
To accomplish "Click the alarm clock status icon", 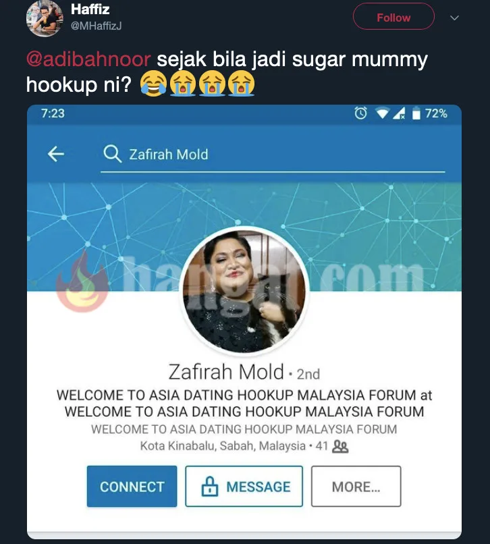I will (360, 113).
